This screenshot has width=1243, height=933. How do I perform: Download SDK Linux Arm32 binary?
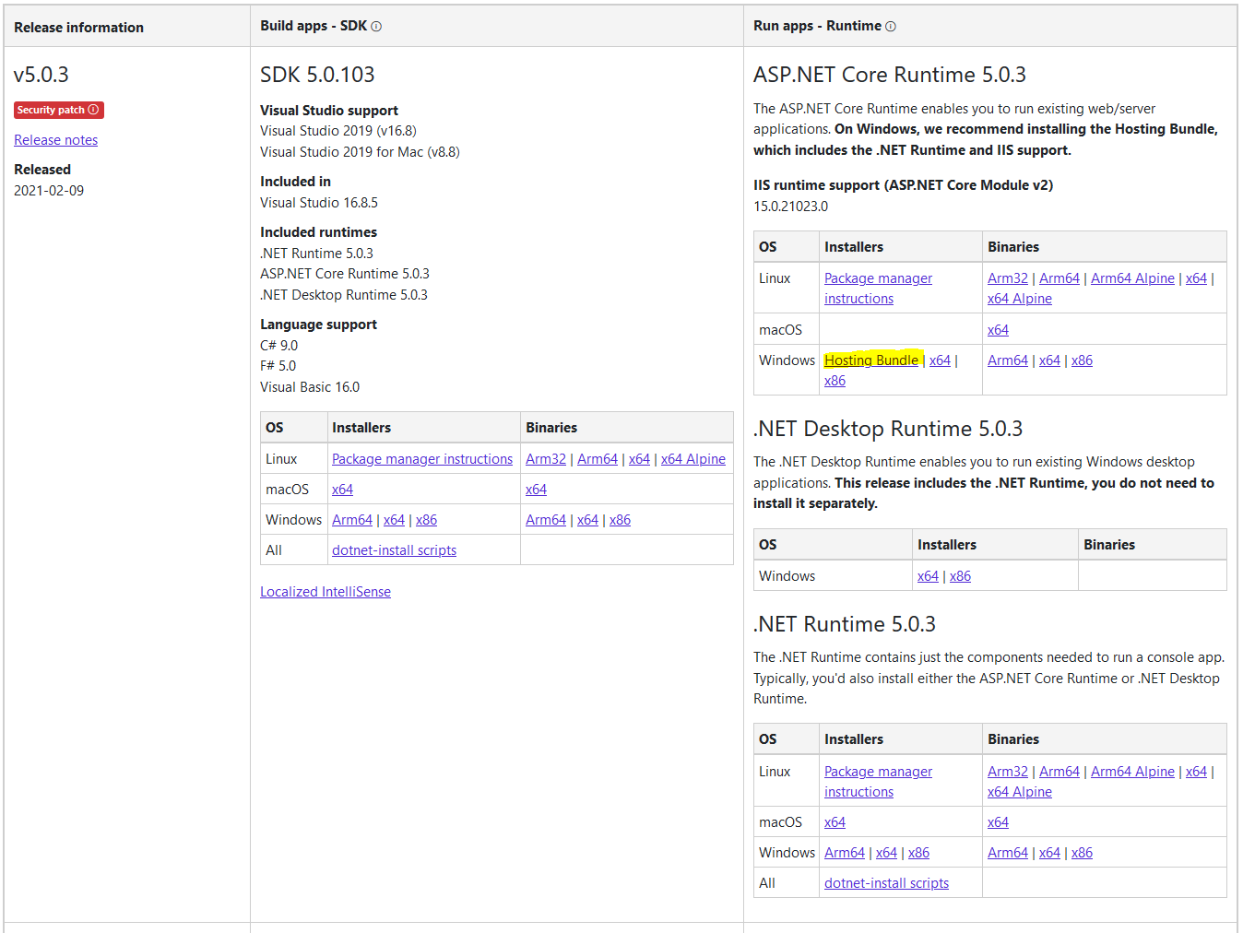pyautogui.click(x=546, y=459)
